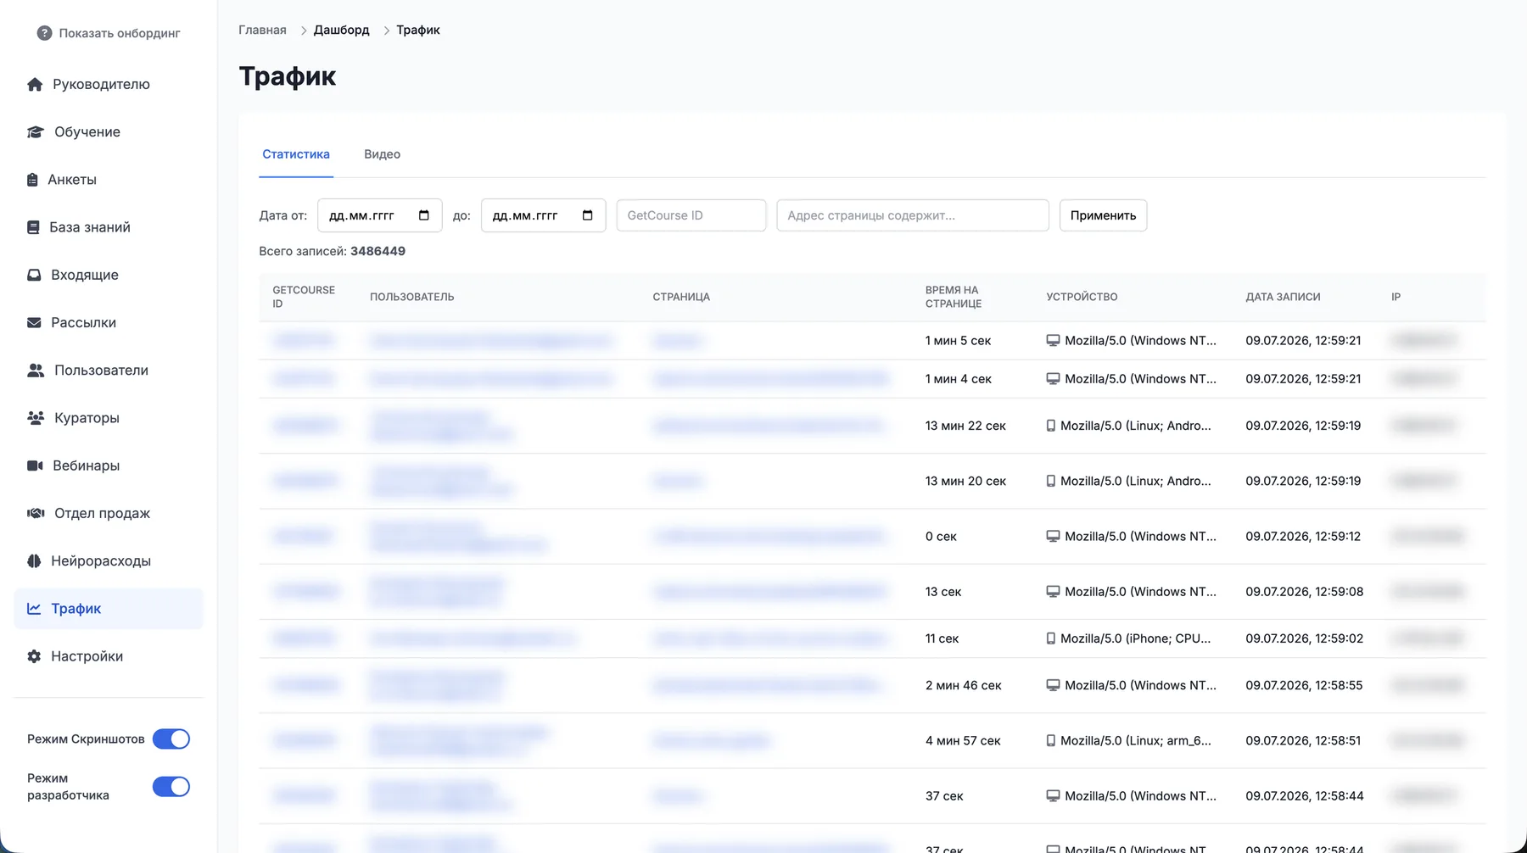Click the ПОЛЬЗОВАТЕЛЬ column header
The image size is (1527, 853).
(x=412, y=297)
